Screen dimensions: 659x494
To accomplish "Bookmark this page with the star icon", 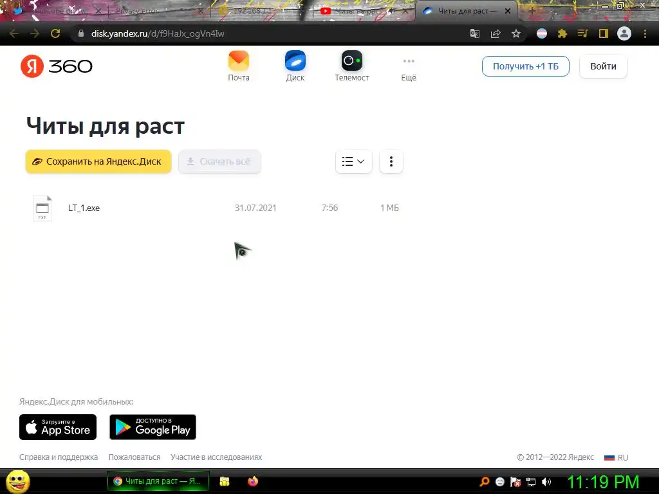I will click(516, 33).
